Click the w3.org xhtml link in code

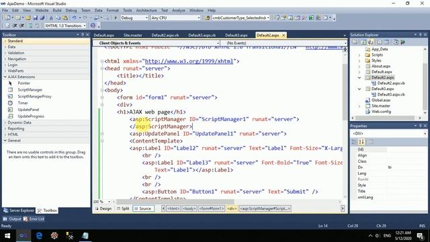(189, 61)
